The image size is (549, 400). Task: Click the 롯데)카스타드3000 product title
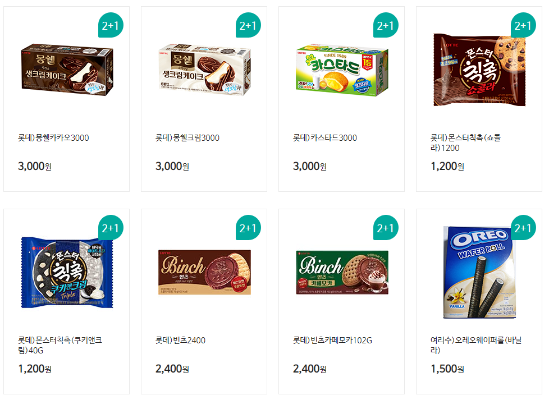(x=325, y=138)
